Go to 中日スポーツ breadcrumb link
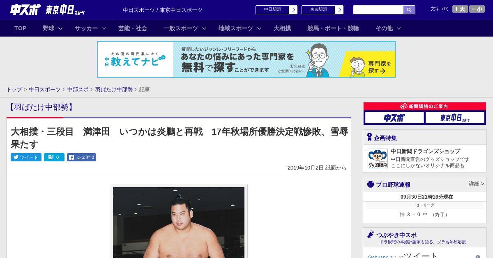493x258 pixels. pos(45,89)
